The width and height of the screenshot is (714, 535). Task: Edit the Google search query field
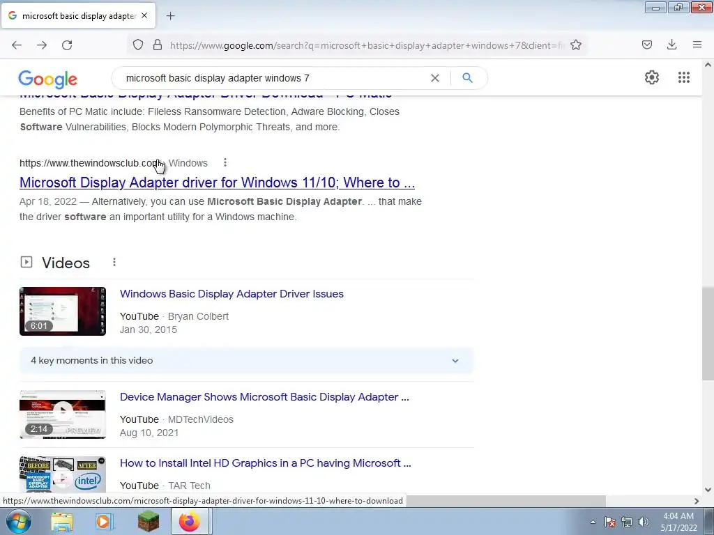[275, 78]
